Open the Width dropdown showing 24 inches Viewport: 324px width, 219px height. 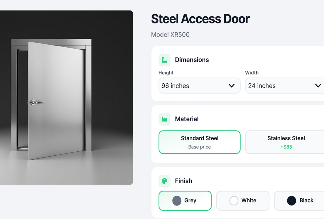[x=284, y=86]
